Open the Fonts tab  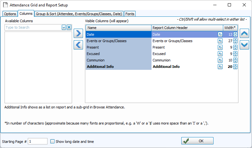click(130, 14)
